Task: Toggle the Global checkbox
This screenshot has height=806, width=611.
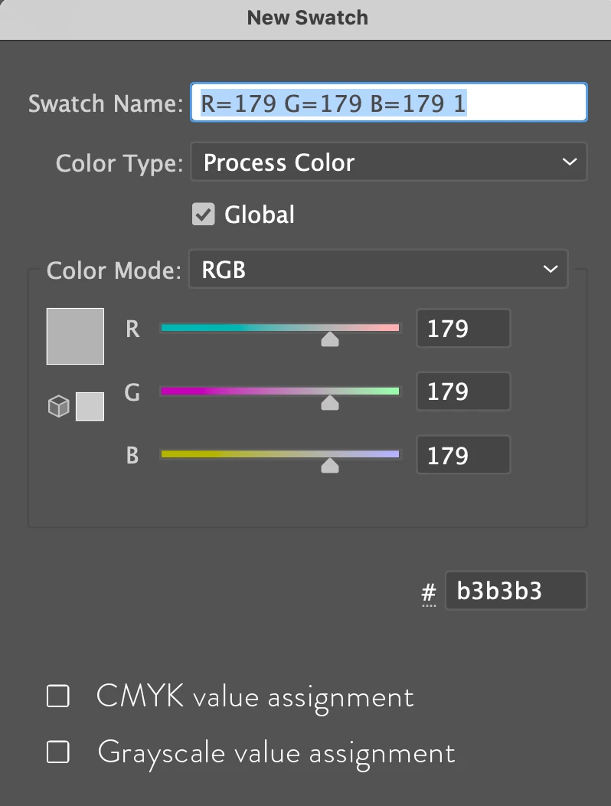Action: click(203, 215)
